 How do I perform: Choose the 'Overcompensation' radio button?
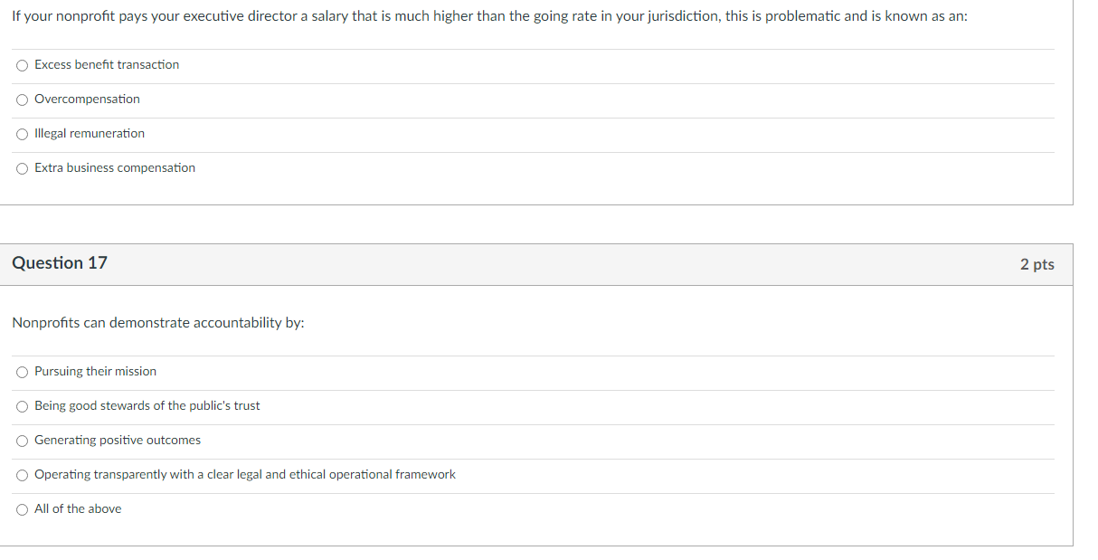22,100
